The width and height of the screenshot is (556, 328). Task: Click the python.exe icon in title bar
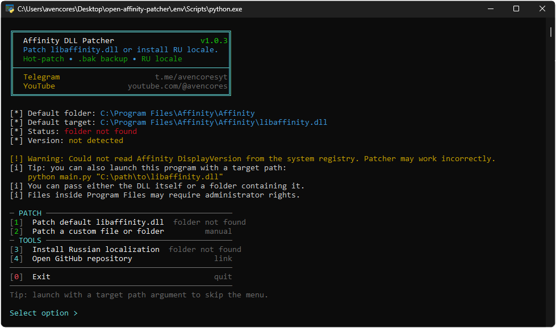pyautogui.click(x=10, y=9)
